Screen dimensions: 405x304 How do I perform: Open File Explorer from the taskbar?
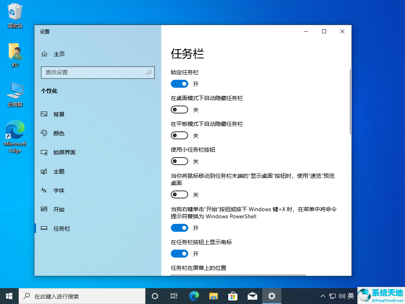pos(213,296)
